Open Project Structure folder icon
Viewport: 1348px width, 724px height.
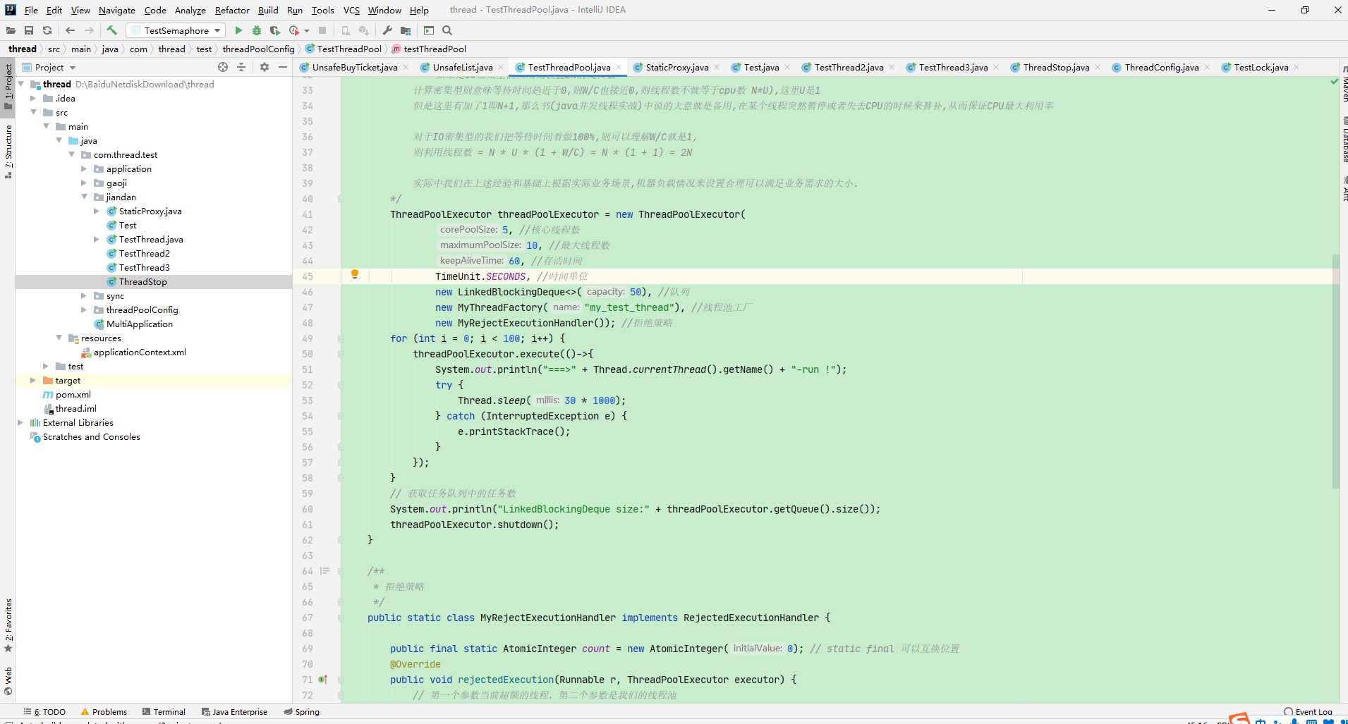(x=406, y=30)
